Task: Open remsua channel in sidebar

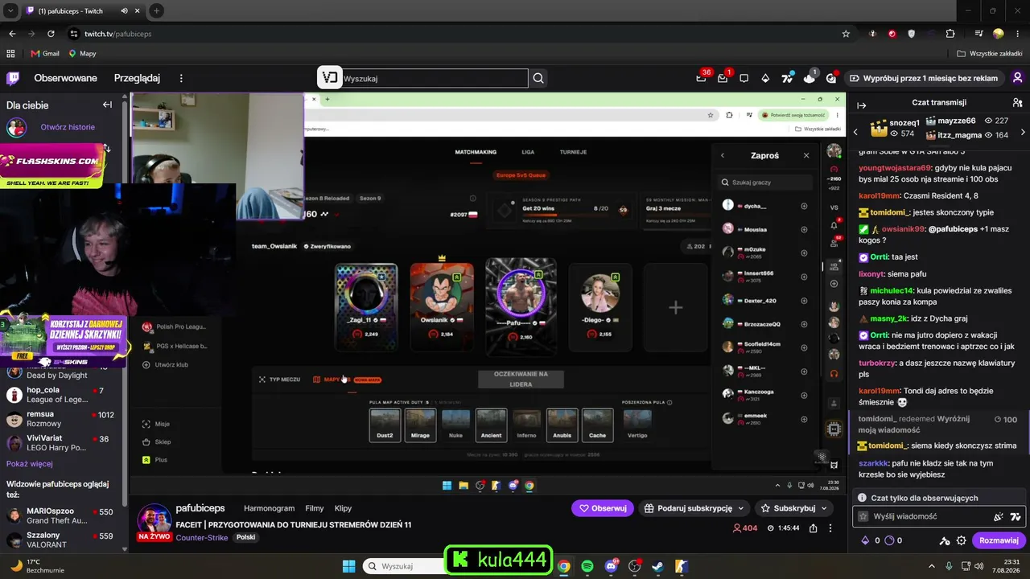Action: click(x=61, y=418)
